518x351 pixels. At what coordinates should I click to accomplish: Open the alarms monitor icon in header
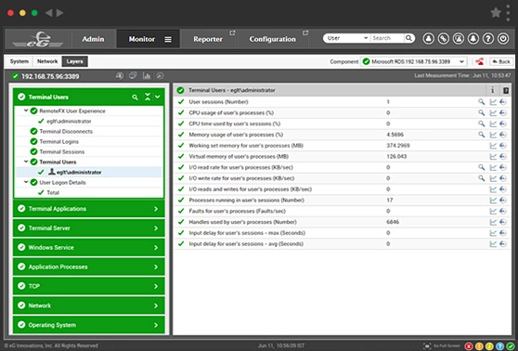coord(459,39)
